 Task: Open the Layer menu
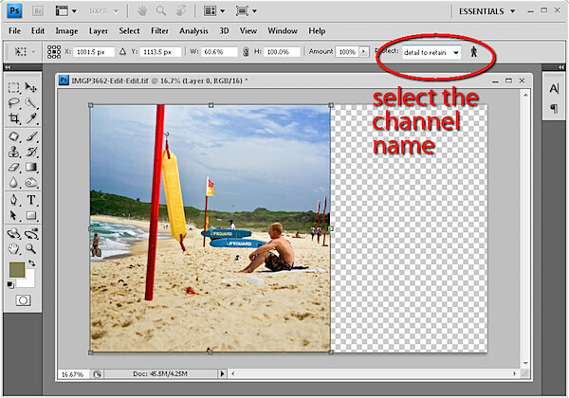click(x=99, y=31)
